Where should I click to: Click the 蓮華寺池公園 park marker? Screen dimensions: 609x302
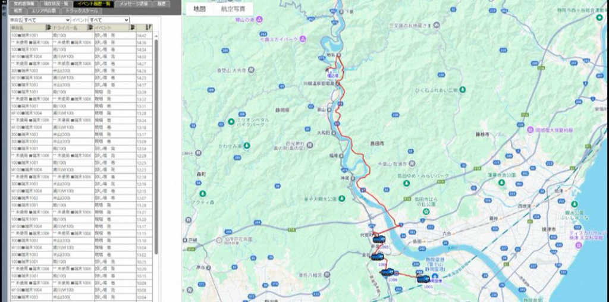(x=502, y=183)
